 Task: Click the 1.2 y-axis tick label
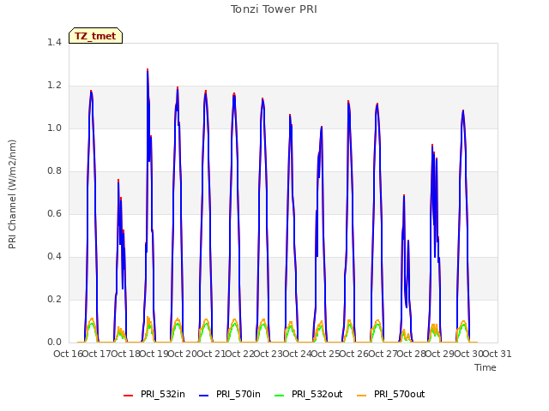[54, 86]
